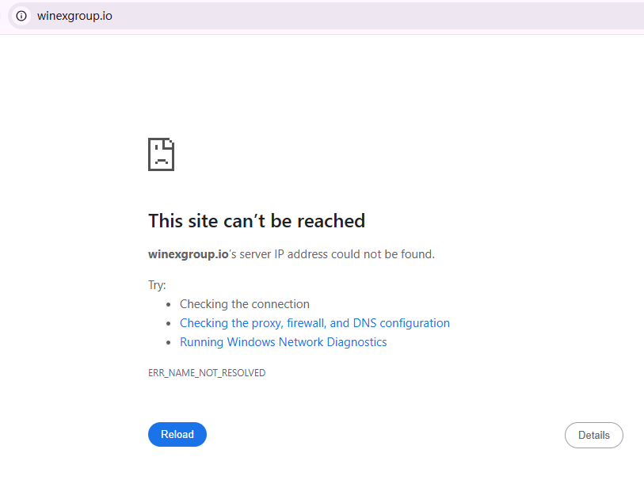Click empty space in address bar right of URL
Viewport: 644px width, 499px height.
pos(380,16)
